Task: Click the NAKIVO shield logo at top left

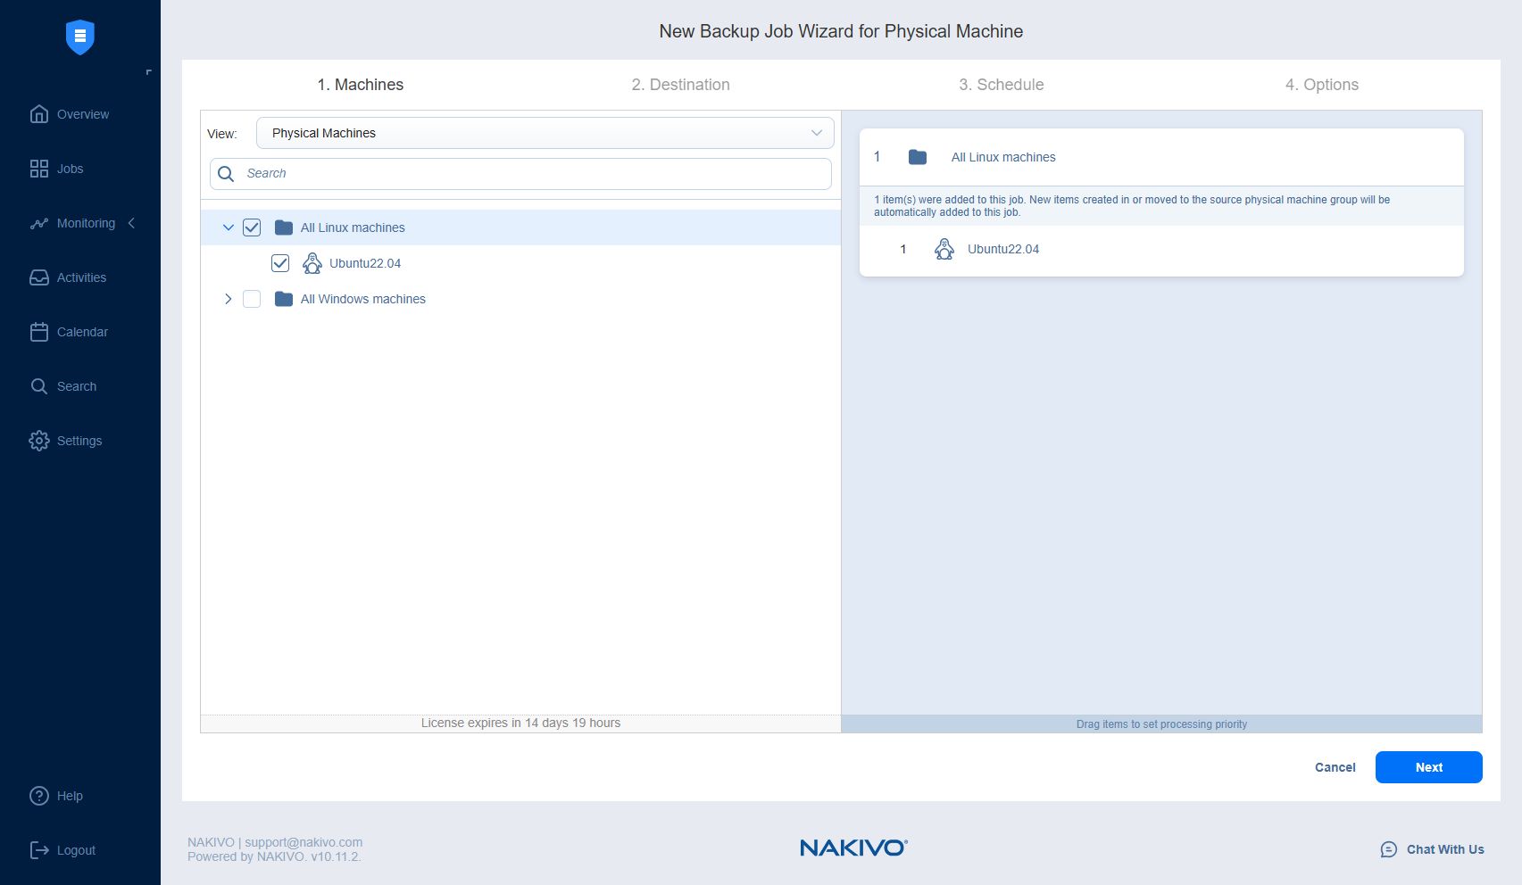Action: point(80,37)
